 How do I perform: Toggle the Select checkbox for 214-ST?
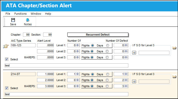tap(7, 88)
